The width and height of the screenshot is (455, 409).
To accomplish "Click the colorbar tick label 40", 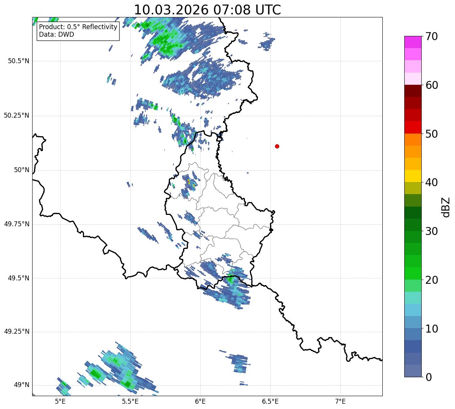I will [x=432, y=182].
